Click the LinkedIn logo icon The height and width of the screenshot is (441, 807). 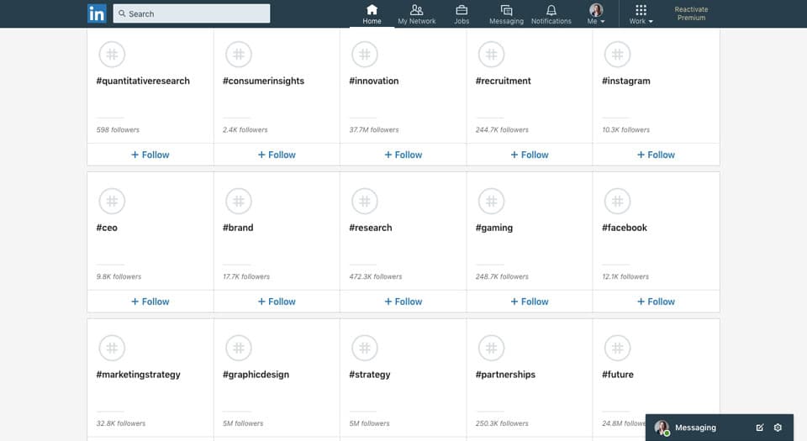(97, 13)
